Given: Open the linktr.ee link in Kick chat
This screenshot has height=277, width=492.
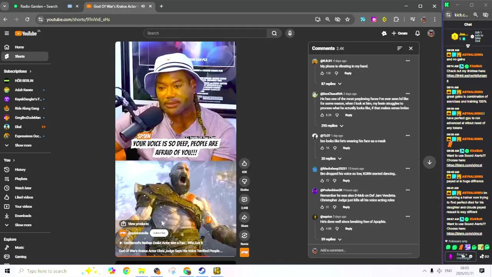Looking at the screenshot, I should coord(467,78).
